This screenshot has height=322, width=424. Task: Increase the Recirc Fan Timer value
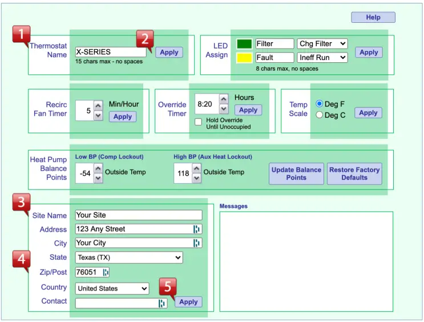98,105
